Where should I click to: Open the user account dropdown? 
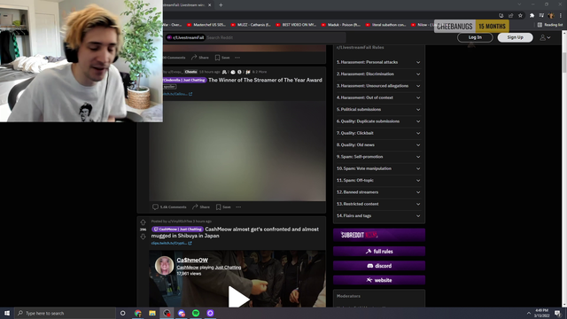[x=546, y=37]
